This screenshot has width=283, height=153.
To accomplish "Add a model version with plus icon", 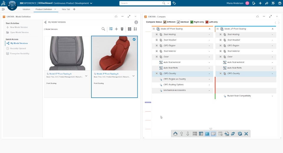I will [x=116, y=29].
